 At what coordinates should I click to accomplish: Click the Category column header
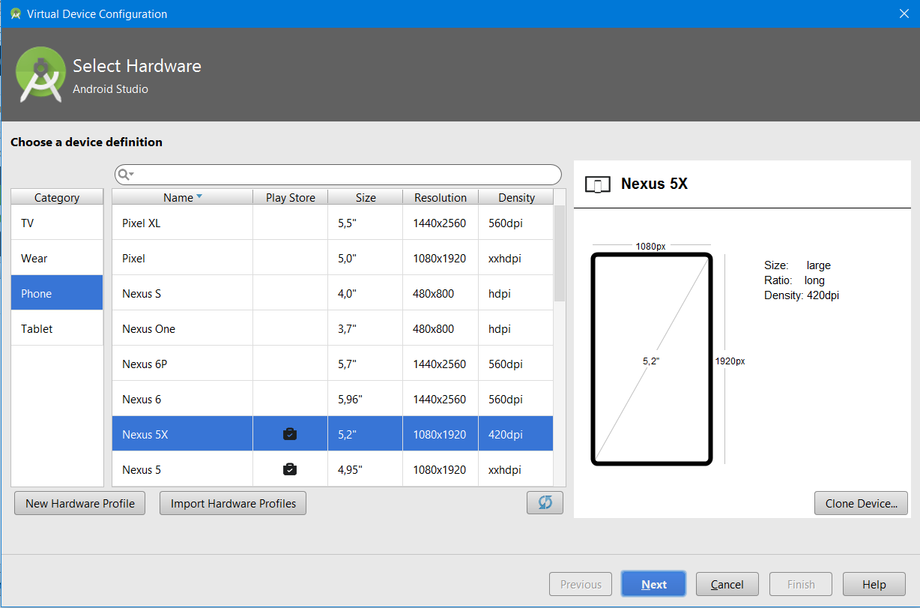pos(57,197)
